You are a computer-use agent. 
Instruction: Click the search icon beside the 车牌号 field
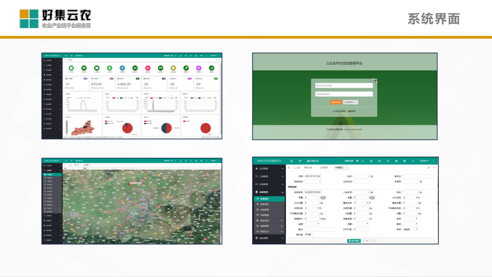421,182
